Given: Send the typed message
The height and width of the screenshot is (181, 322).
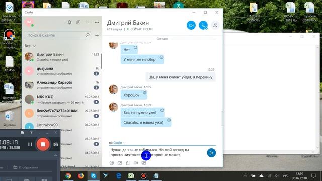Looking at the screenshot, I should 211,153.
